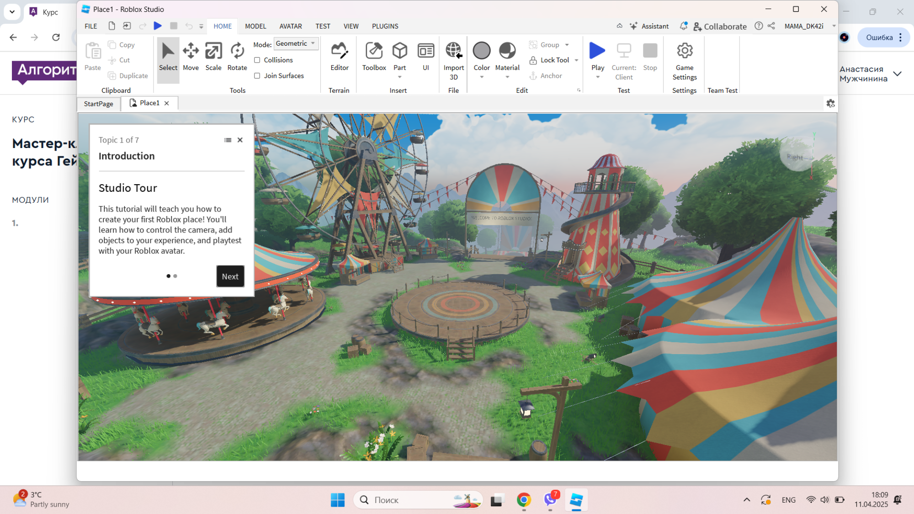Expand the Part dropdown arrow
This screenshot has width=914, height=514.
click(399, 77)
